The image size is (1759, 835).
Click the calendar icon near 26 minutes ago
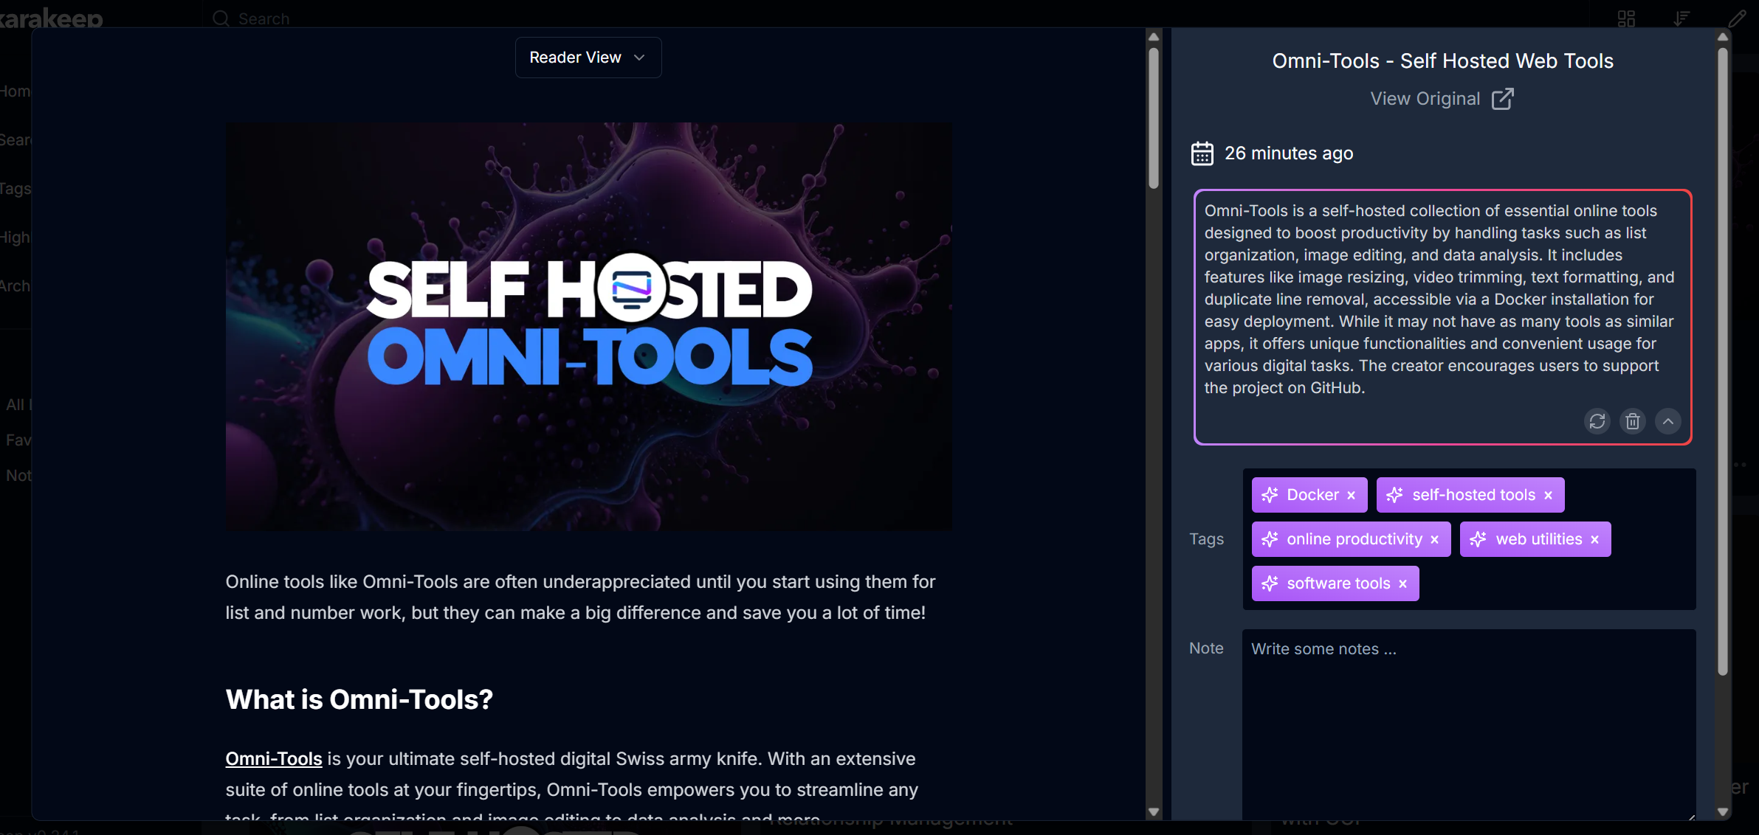[x=1202, y=153]
